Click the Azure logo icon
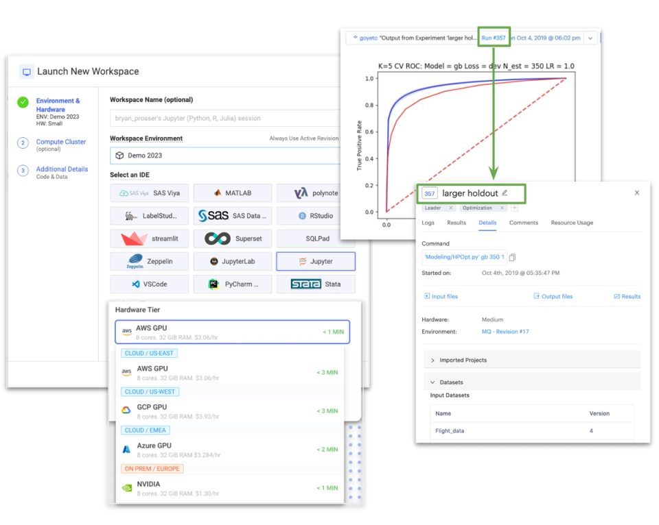Viewport: 659px width, 525px height. [x=126, y=449]
